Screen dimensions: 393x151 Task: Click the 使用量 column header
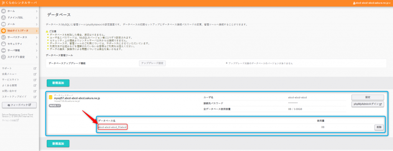click(x=320, y=121)
